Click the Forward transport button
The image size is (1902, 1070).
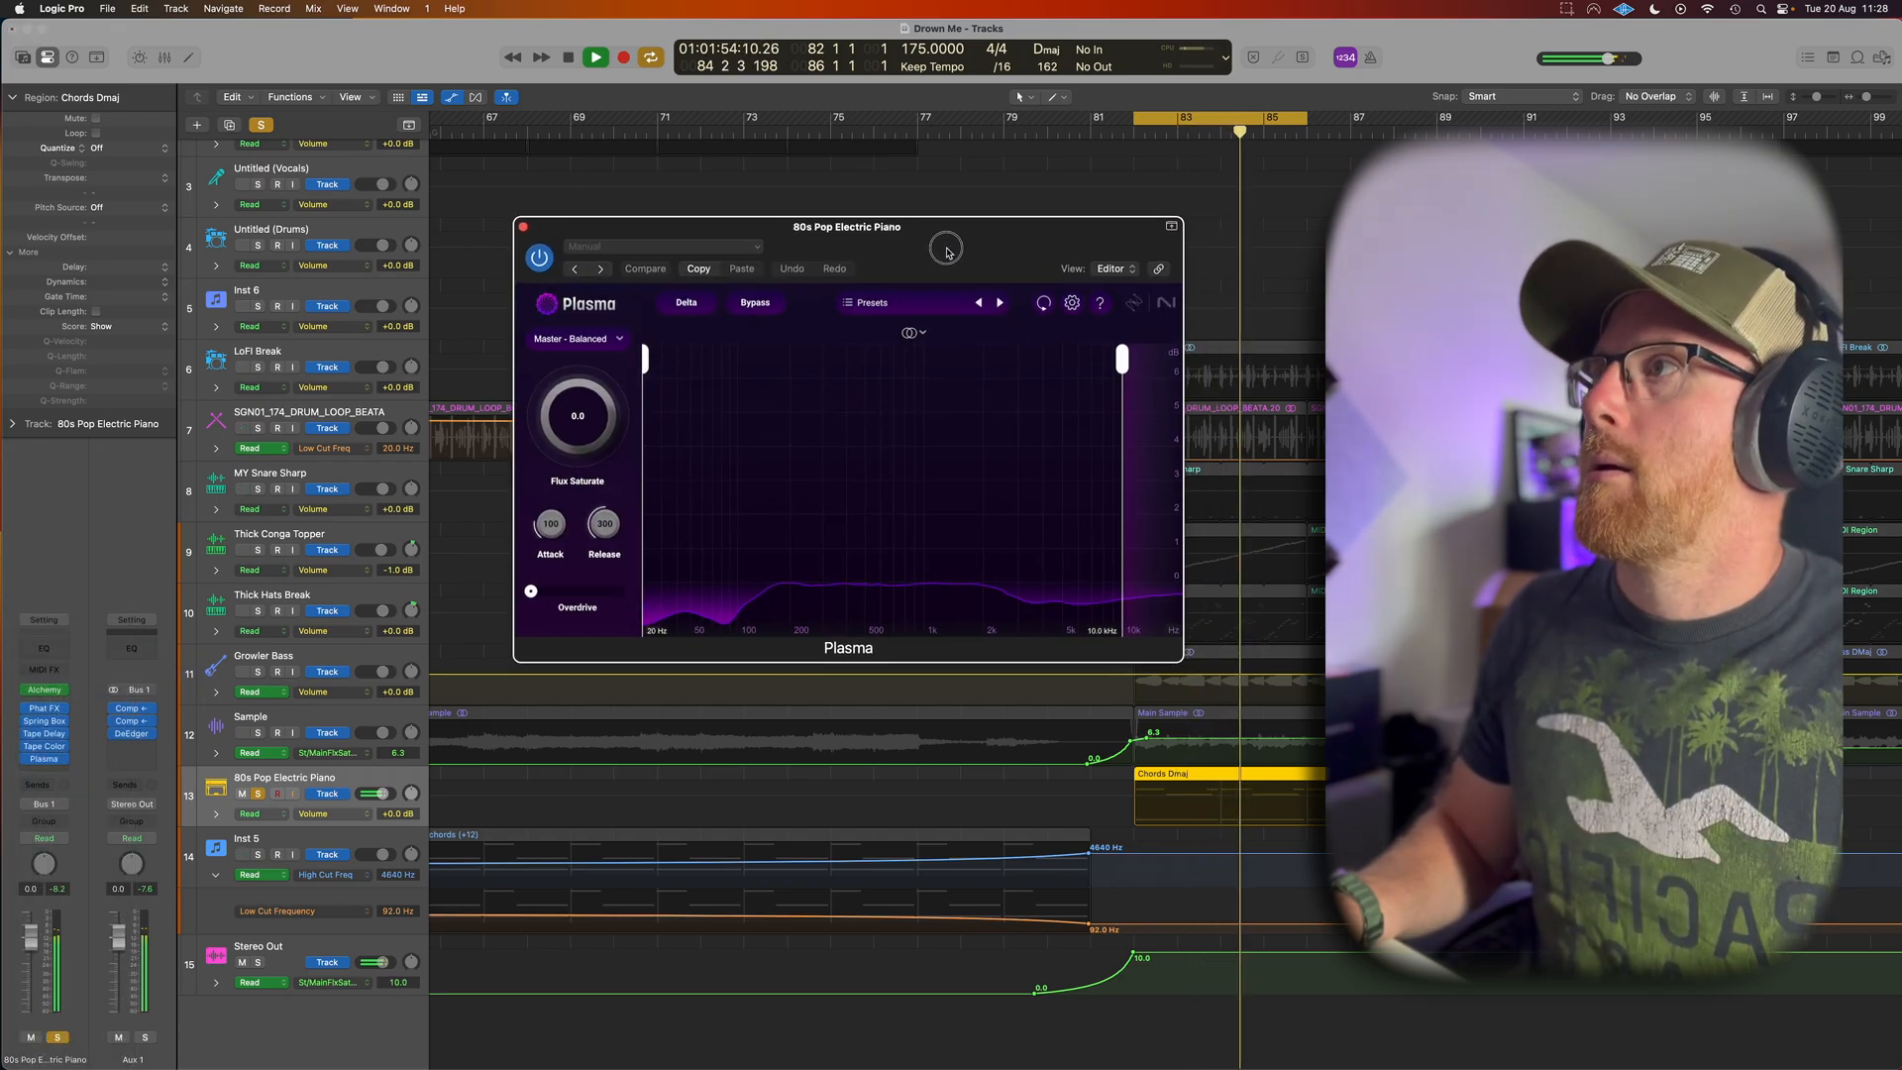[541, 57]
